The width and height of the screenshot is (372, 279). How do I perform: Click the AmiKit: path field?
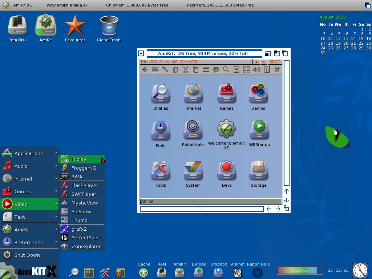pyautogui.click(x=211, y=201)
